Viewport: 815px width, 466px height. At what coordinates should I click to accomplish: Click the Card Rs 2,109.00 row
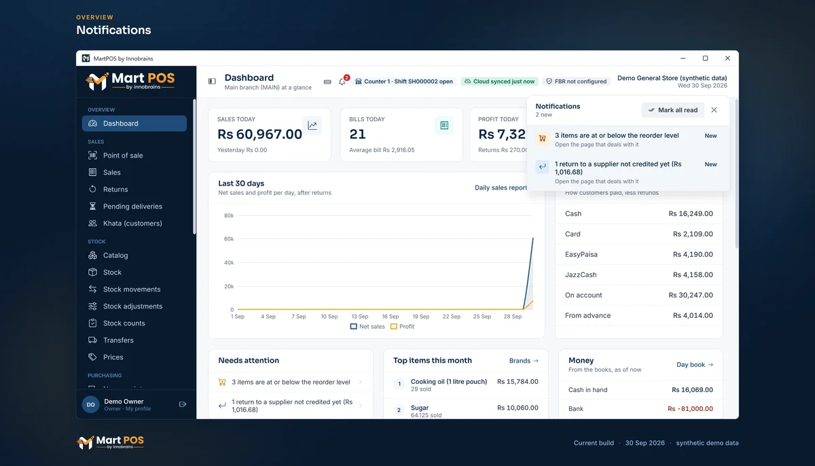pos(639,234)
